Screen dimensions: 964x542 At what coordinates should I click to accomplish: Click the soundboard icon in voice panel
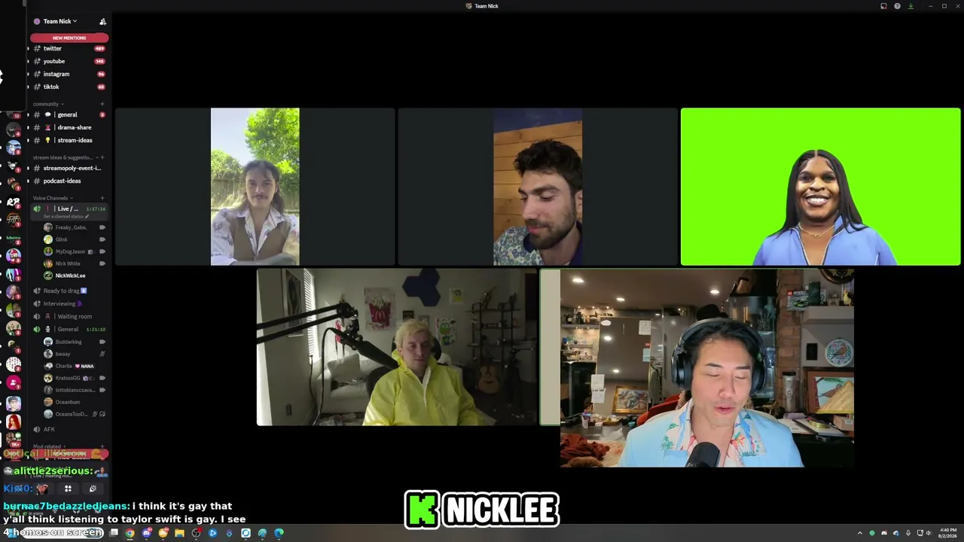(93, 489)
